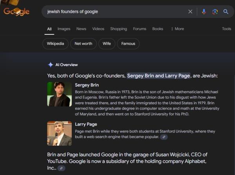Go to the Shopping tab
The height and width of the screenshot is (175, 235).
click(x=119, y=29)
